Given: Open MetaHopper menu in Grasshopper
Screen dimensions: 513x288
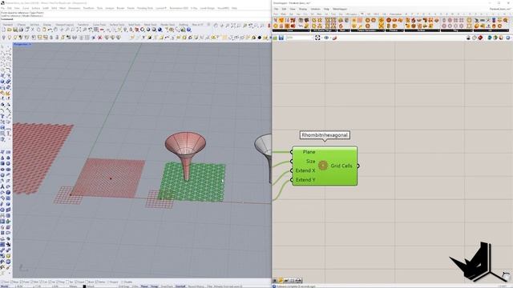Looking at the screenshot, I should 340,9.
